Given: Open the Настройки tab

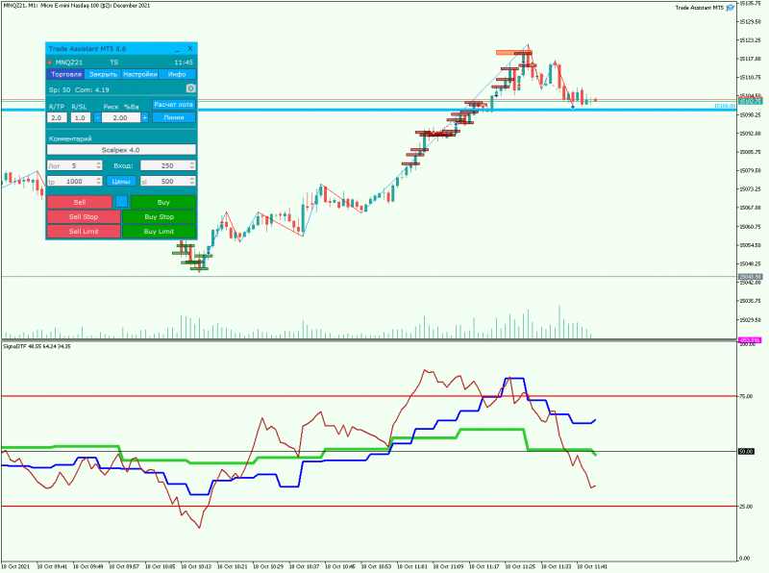Looking at the screenshot, I should [x=140, y=74].
